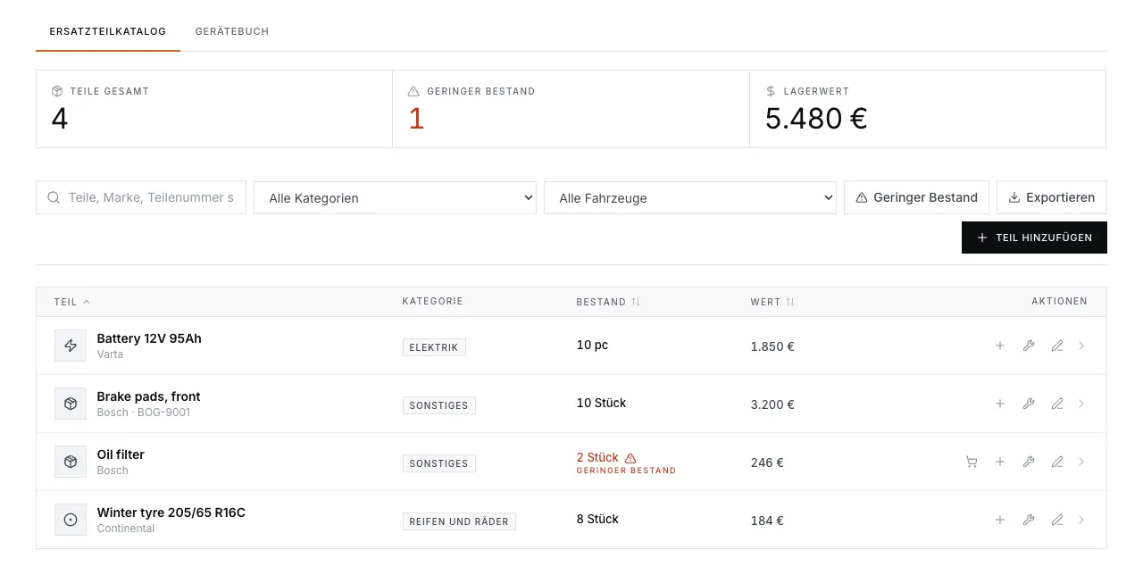Click the Teil hinzufügen button
This screenshot has height=567, width=1143.
click(1034, 238)
